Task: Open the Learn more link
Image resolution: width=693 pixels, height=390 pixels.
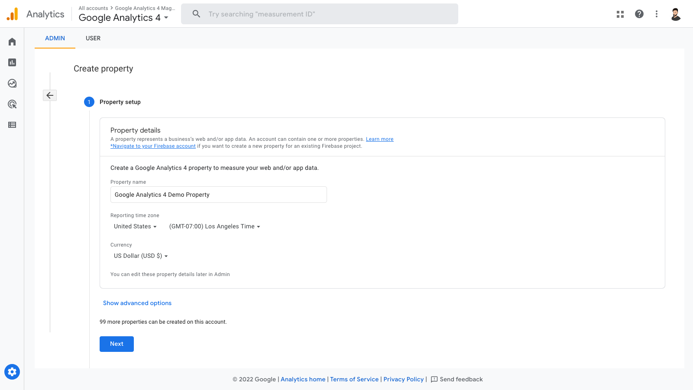Action: pos(380,139)
